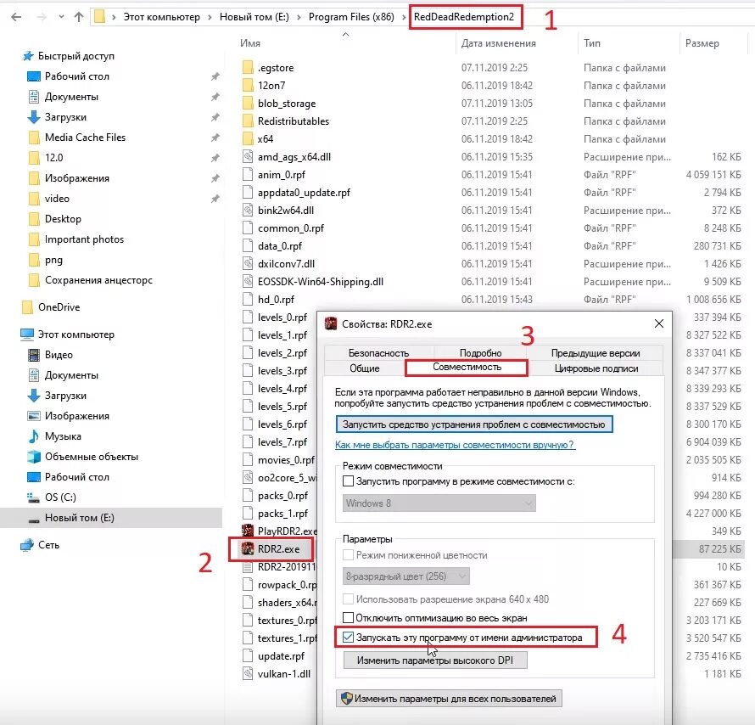Toggle 640 x 480 resolution checkbox
Image resolution: width=755 pixels, height=725 pixels.
(x=348, y=599)
